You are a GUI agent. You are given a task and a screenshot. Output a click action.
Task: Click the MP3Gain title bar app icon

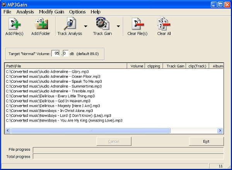point(4,5)
